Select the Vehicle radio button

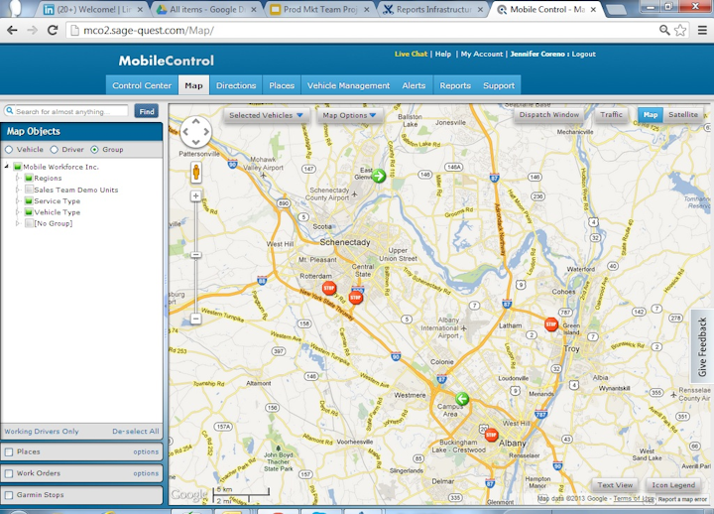(9, 150)
